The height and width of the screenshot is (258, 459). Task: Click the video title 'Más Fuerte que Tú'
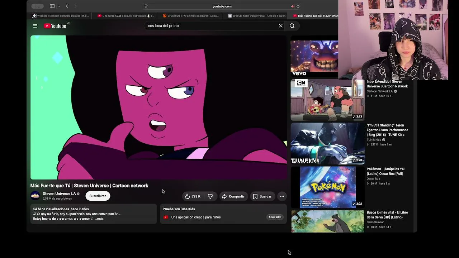click(89, 186)
